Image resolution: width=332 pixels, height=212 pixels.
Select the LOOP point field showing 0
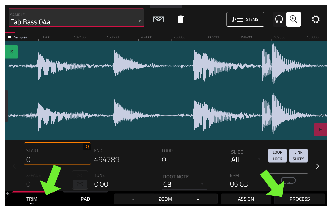tap(167, 156)
